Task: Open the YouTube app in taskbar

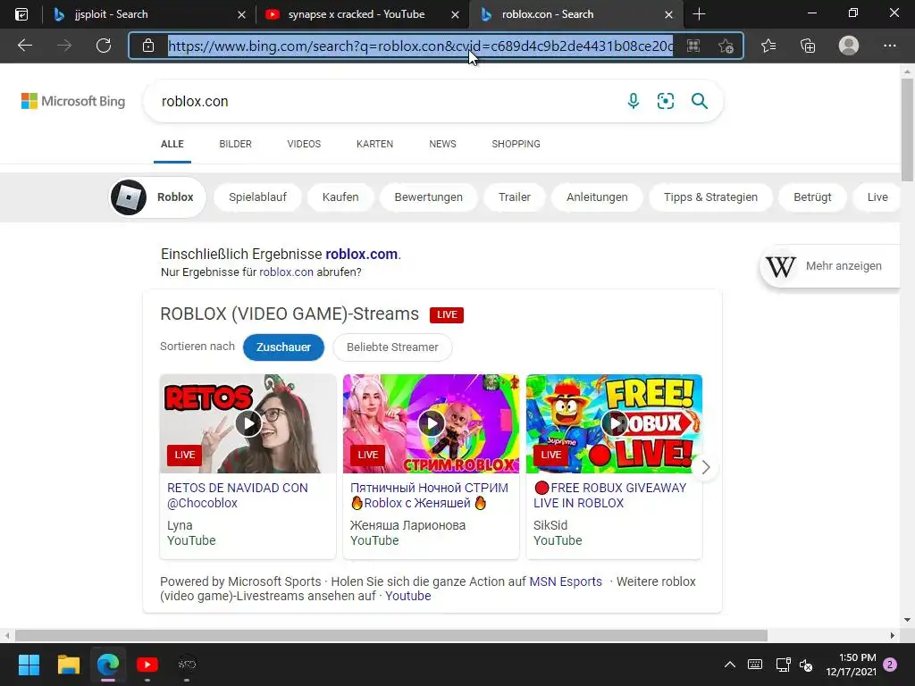Action: tap(147, 665)
